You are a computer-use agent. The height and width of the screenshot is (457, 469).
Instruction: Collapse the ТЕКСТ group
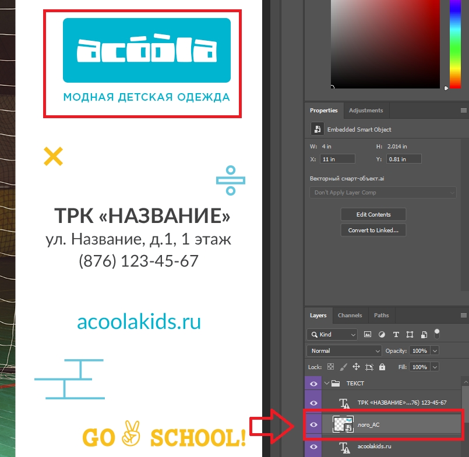pyautogui.click(x=327, y=383)
